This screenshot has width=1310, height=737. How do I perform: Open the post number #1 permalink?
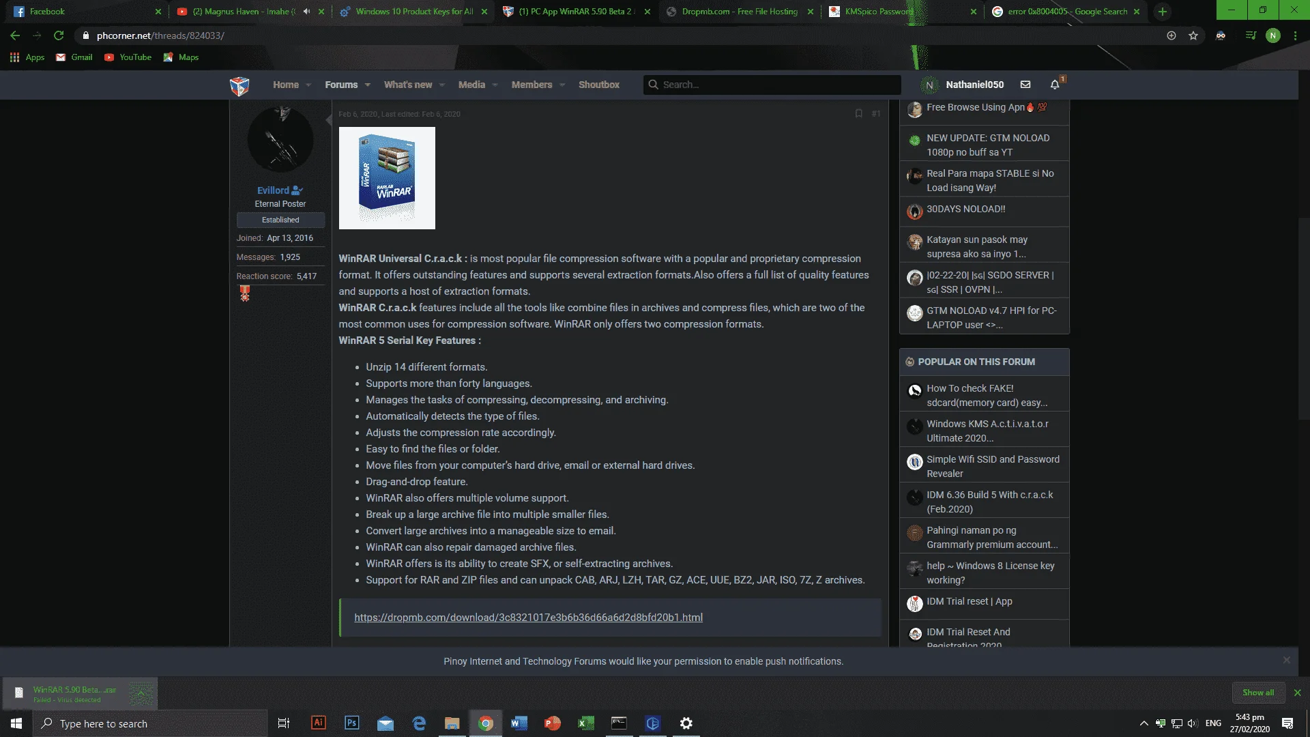pyautogui.click(x=876, y=114)
